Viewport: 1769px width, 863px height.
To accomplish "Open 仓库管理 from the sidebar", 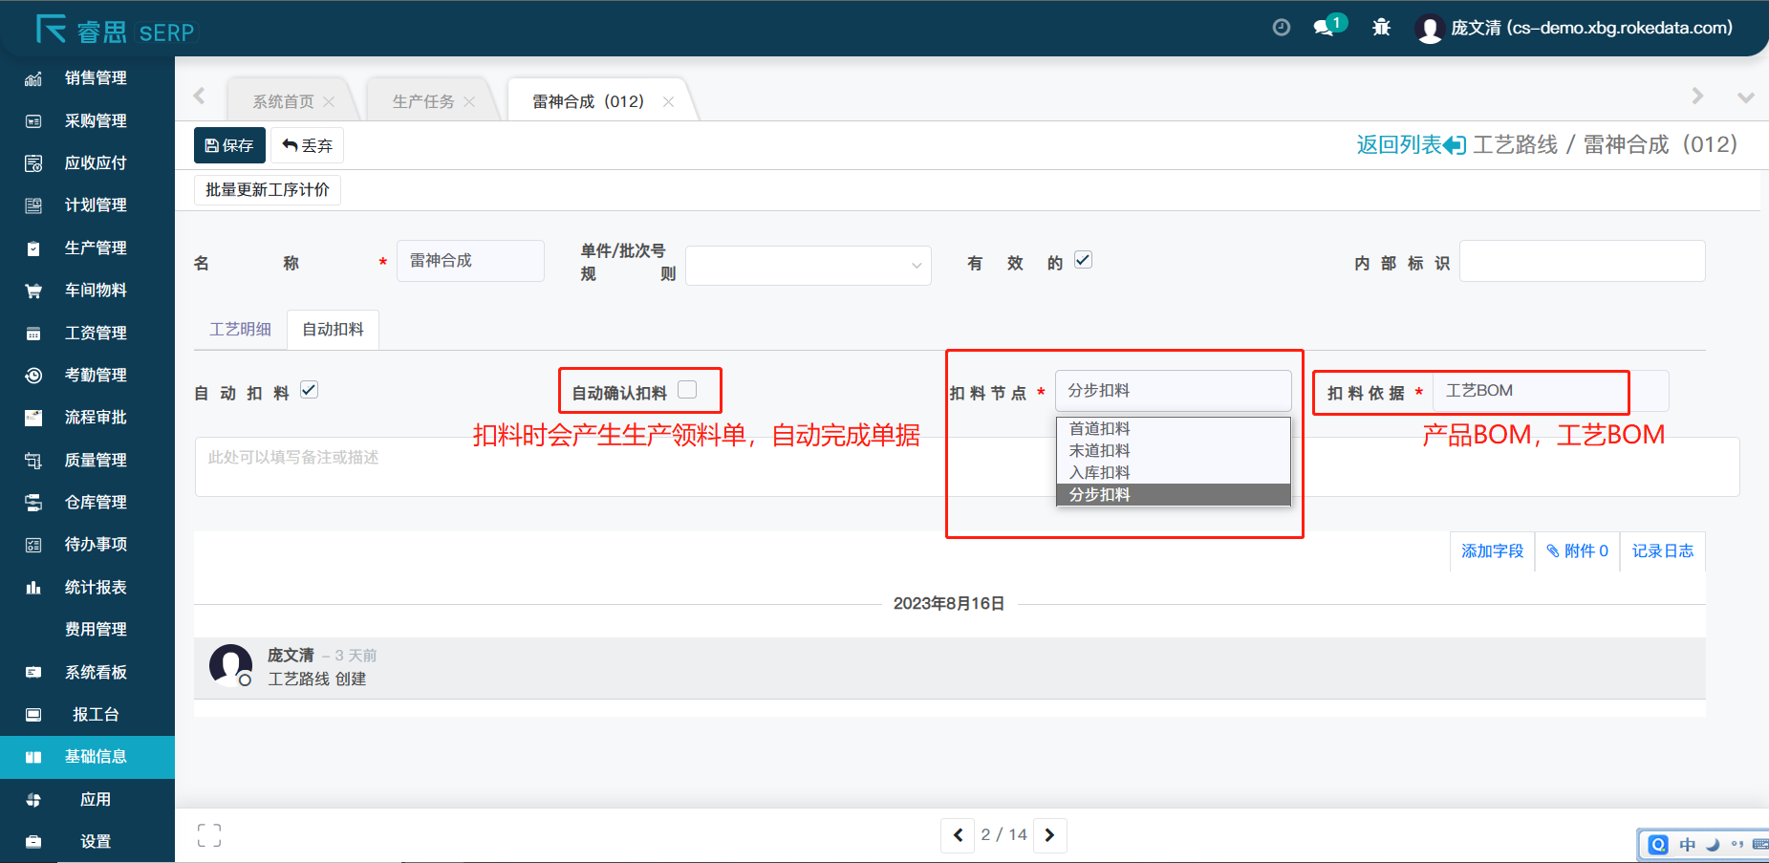I will [x=95, y=502].
